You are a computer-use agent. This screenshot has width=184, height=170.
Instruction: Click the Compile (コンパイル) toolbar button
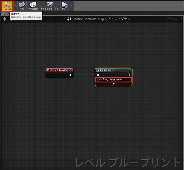pos(7,6)
